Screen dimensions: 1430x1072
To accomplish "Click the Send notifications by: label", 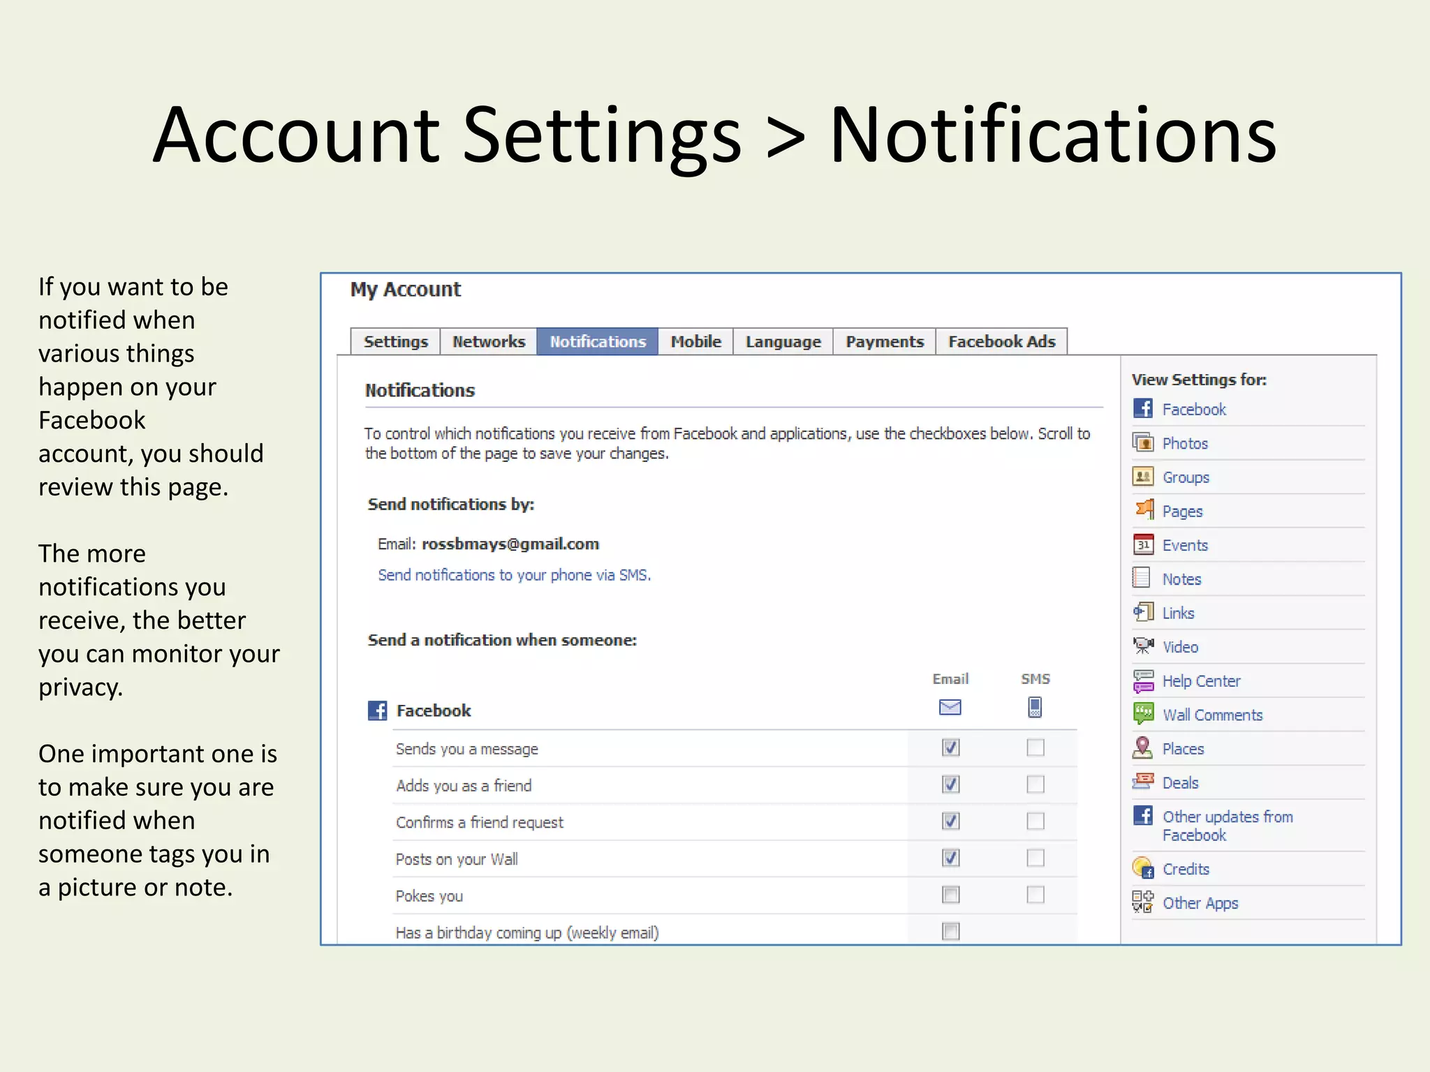I will tap(450, 504).
